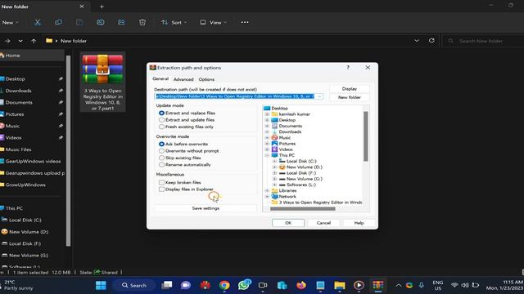The width and height of the screenshot is (524, 294).
Task: Click the New folder button in dialog
Action: [x=350, y=97]
